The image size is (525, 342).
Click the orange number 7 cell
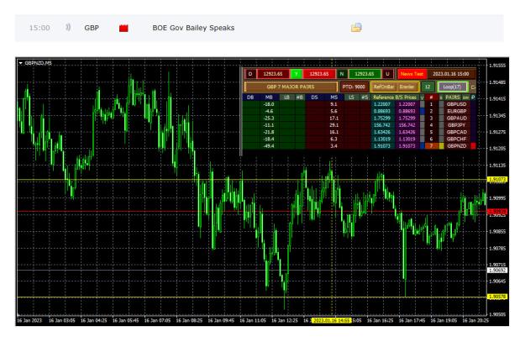(x=431, y=146)
